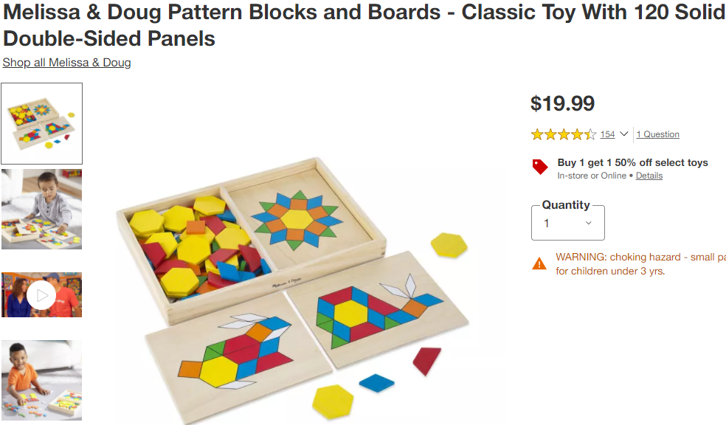This screenshot has width=726, height=425.
Task: Click the Quantity dropdown arrow
Action: pyautogui.click(x=589, y=223)
